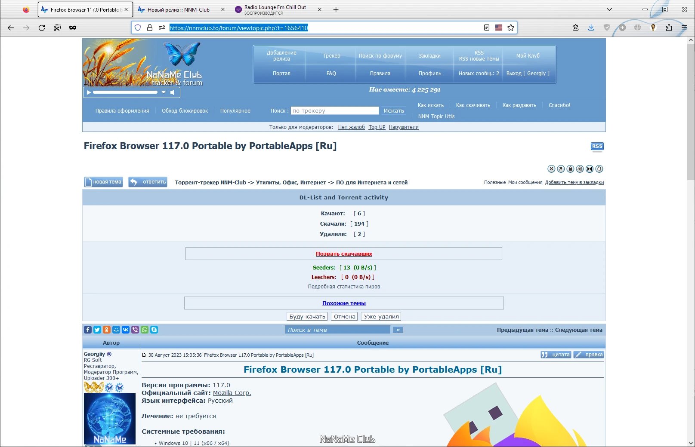Play the site radio player
This screenshot has width=695, height=447.
pyautogui.click(x=89, y=92)
